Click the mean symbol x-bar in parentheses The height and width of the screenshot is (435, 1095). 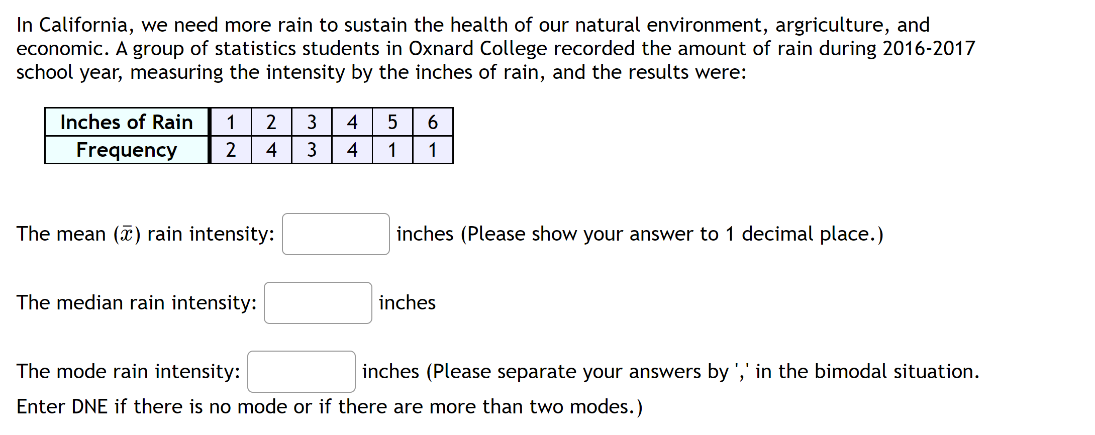[x=127, y=233]
